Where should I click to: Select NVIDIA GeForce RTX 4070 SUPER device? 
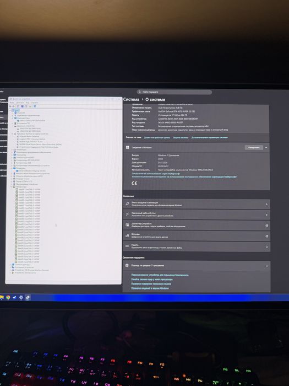click(32, 121)
